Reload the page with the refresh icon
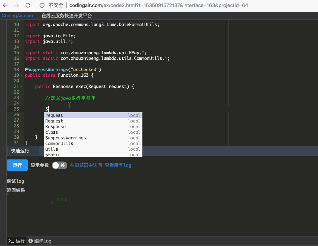Image resolution: width=318 pixels, height=246 pixels. click(x=28, y=5)
